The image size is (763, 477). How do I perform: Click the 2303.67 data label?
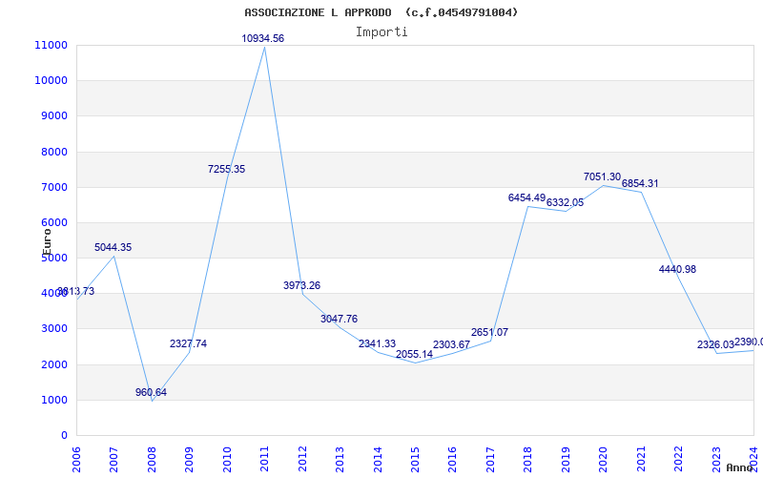click(451, 344)
